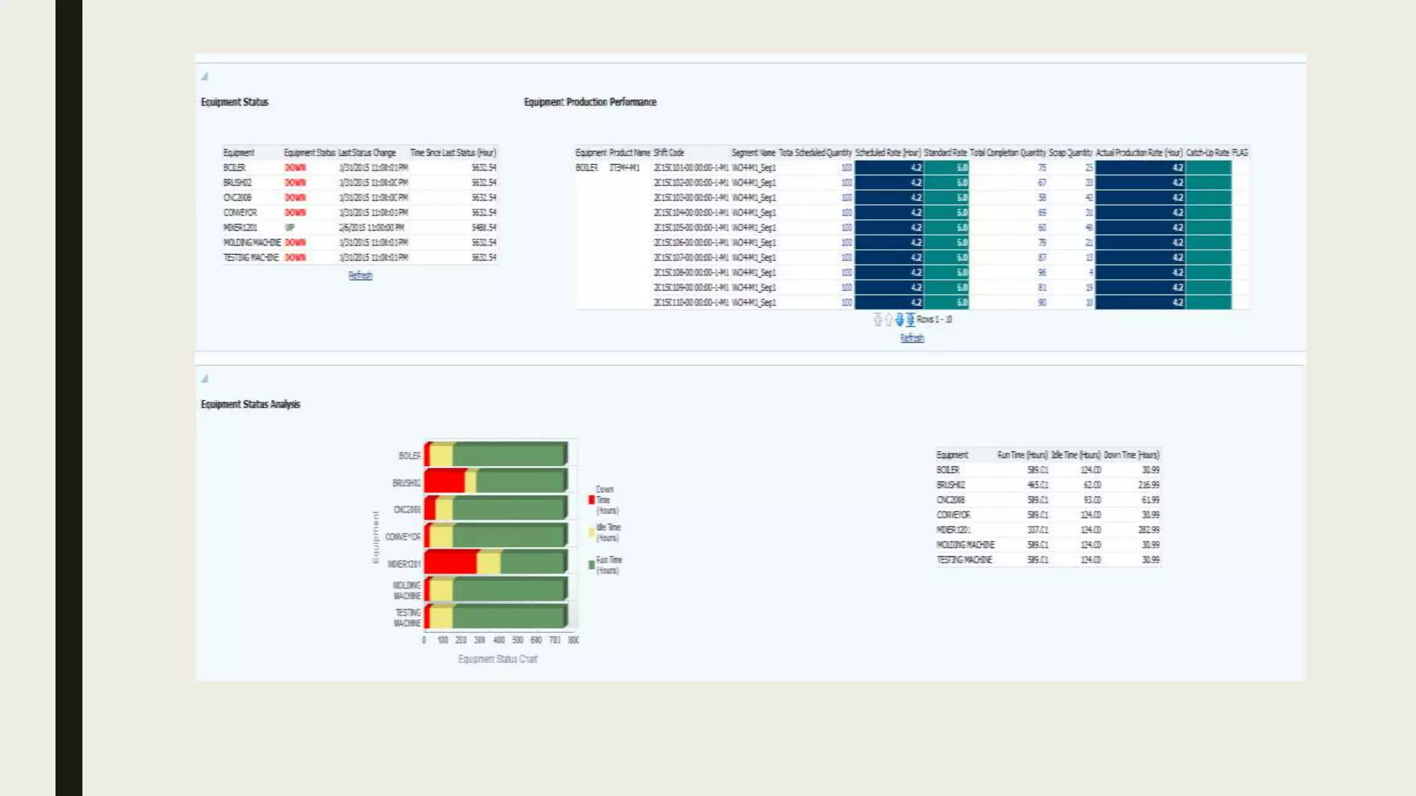Image resolution: width=1416 pixels, height=796 pixels.
Task: Refresh the Equipment Production Performance table
Action: tap(912, 338)
